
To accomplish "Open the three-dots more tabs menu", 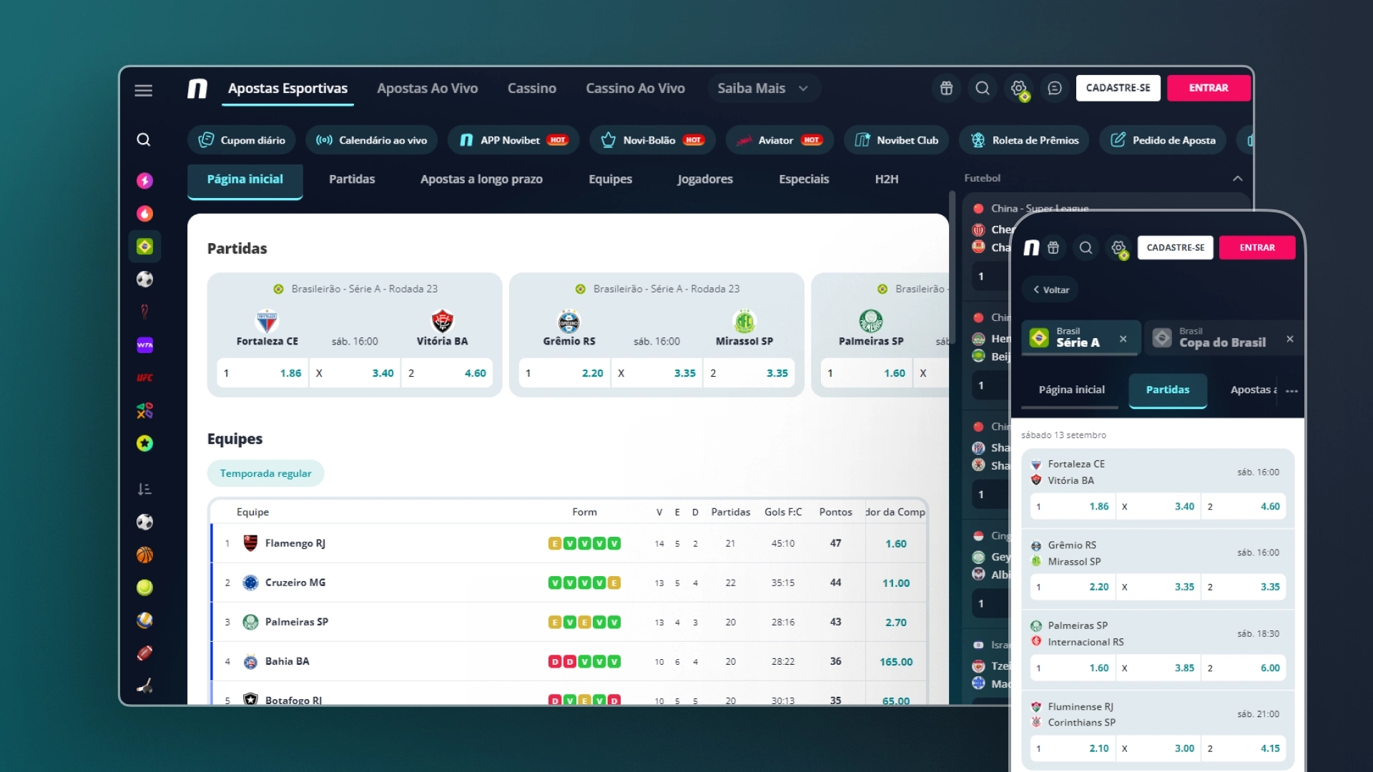I will (1291, 390).
